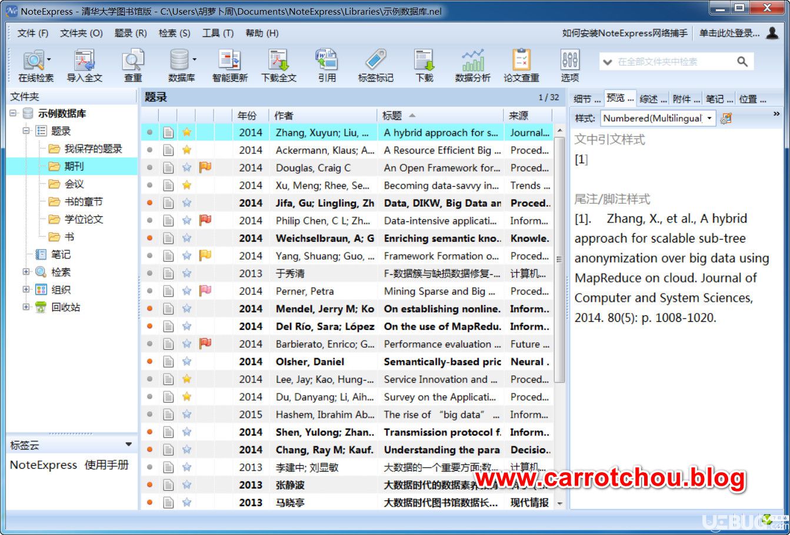Viewport: 790px width, 535px height.
Task: Expand the 回收站 tree node
Action: coord(26,307)
